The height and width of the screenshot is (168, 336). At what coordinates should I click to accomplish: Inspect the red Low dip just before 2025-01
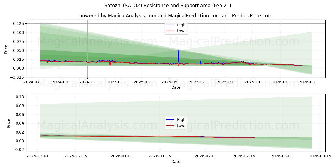point(110,63)
